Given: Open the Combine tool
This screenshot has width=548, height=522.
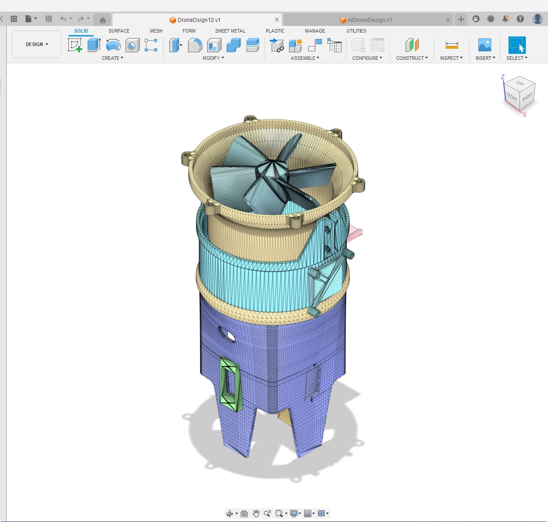Looking at the screenshot, I should click(233, 45).
